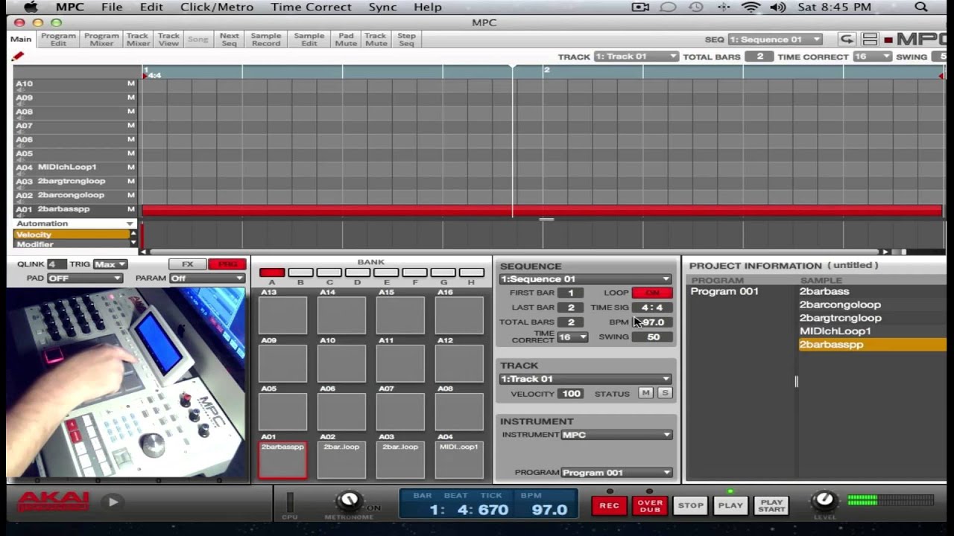Toggle track mute M status button
This screenshot has height=536, width=954.
pyautogui.click(x=645, y=393)
